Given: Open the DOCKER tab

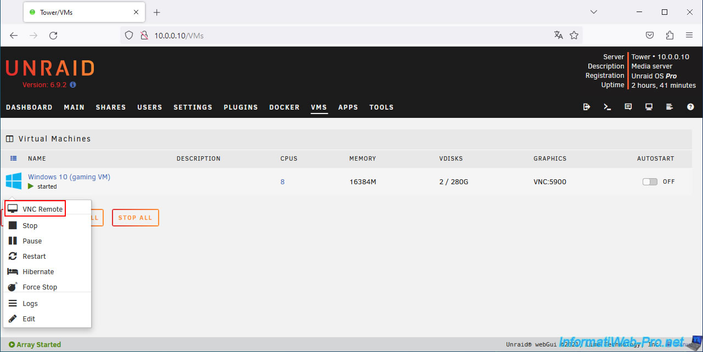Looking at the screenshot, I should tap(284, 107).
